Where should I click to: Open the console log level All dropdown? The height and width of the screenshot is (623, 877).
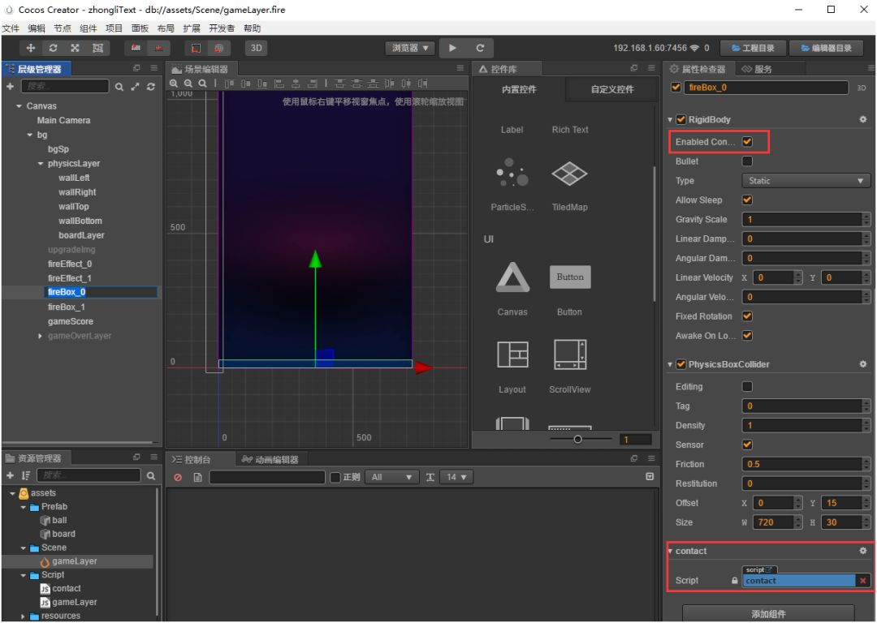(391, 477)
